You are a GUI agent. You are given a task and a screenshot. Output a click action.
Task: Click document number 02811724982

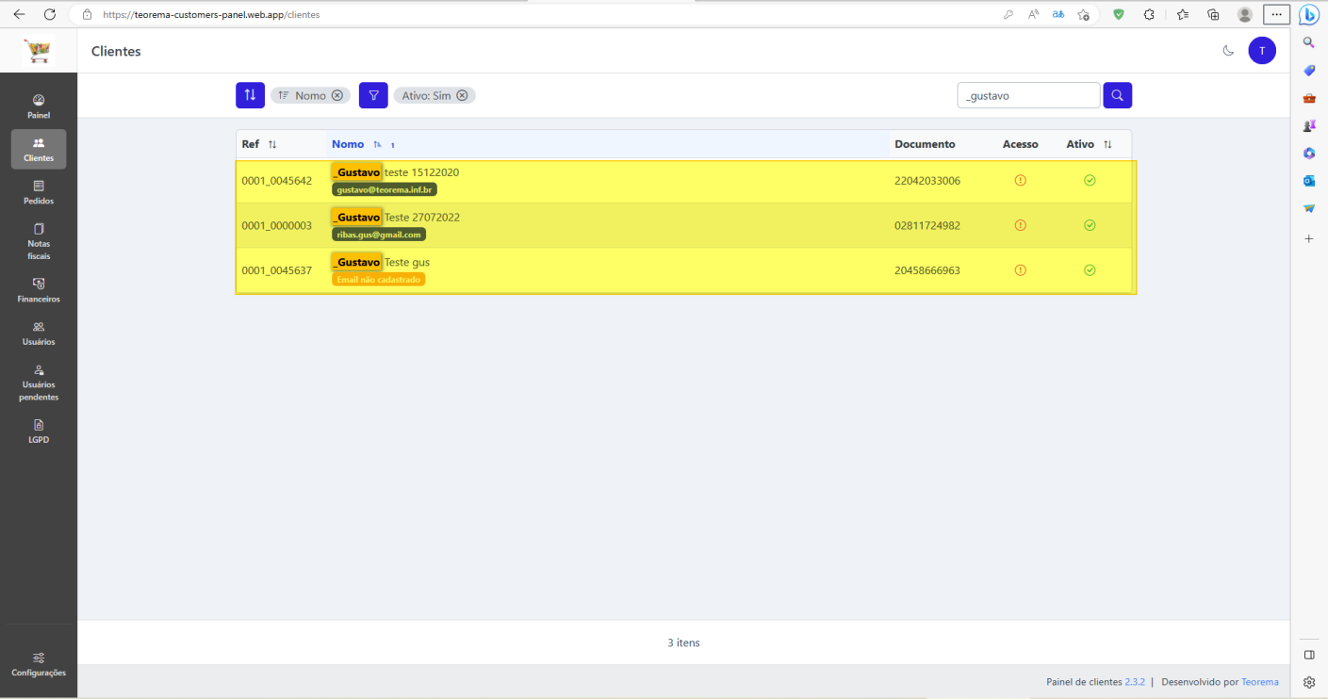coord(927,226)
